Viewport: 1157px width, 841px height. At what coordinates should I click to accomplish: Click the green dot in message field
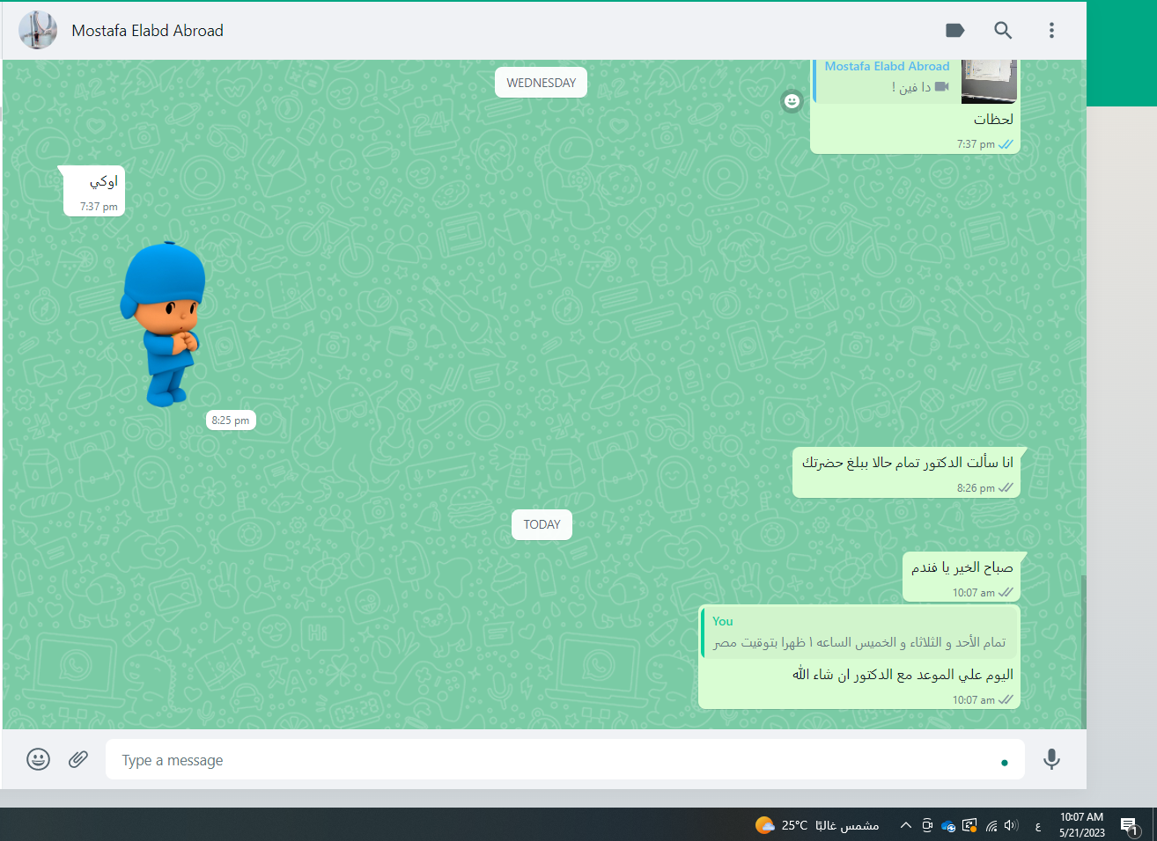(1005, 763)
